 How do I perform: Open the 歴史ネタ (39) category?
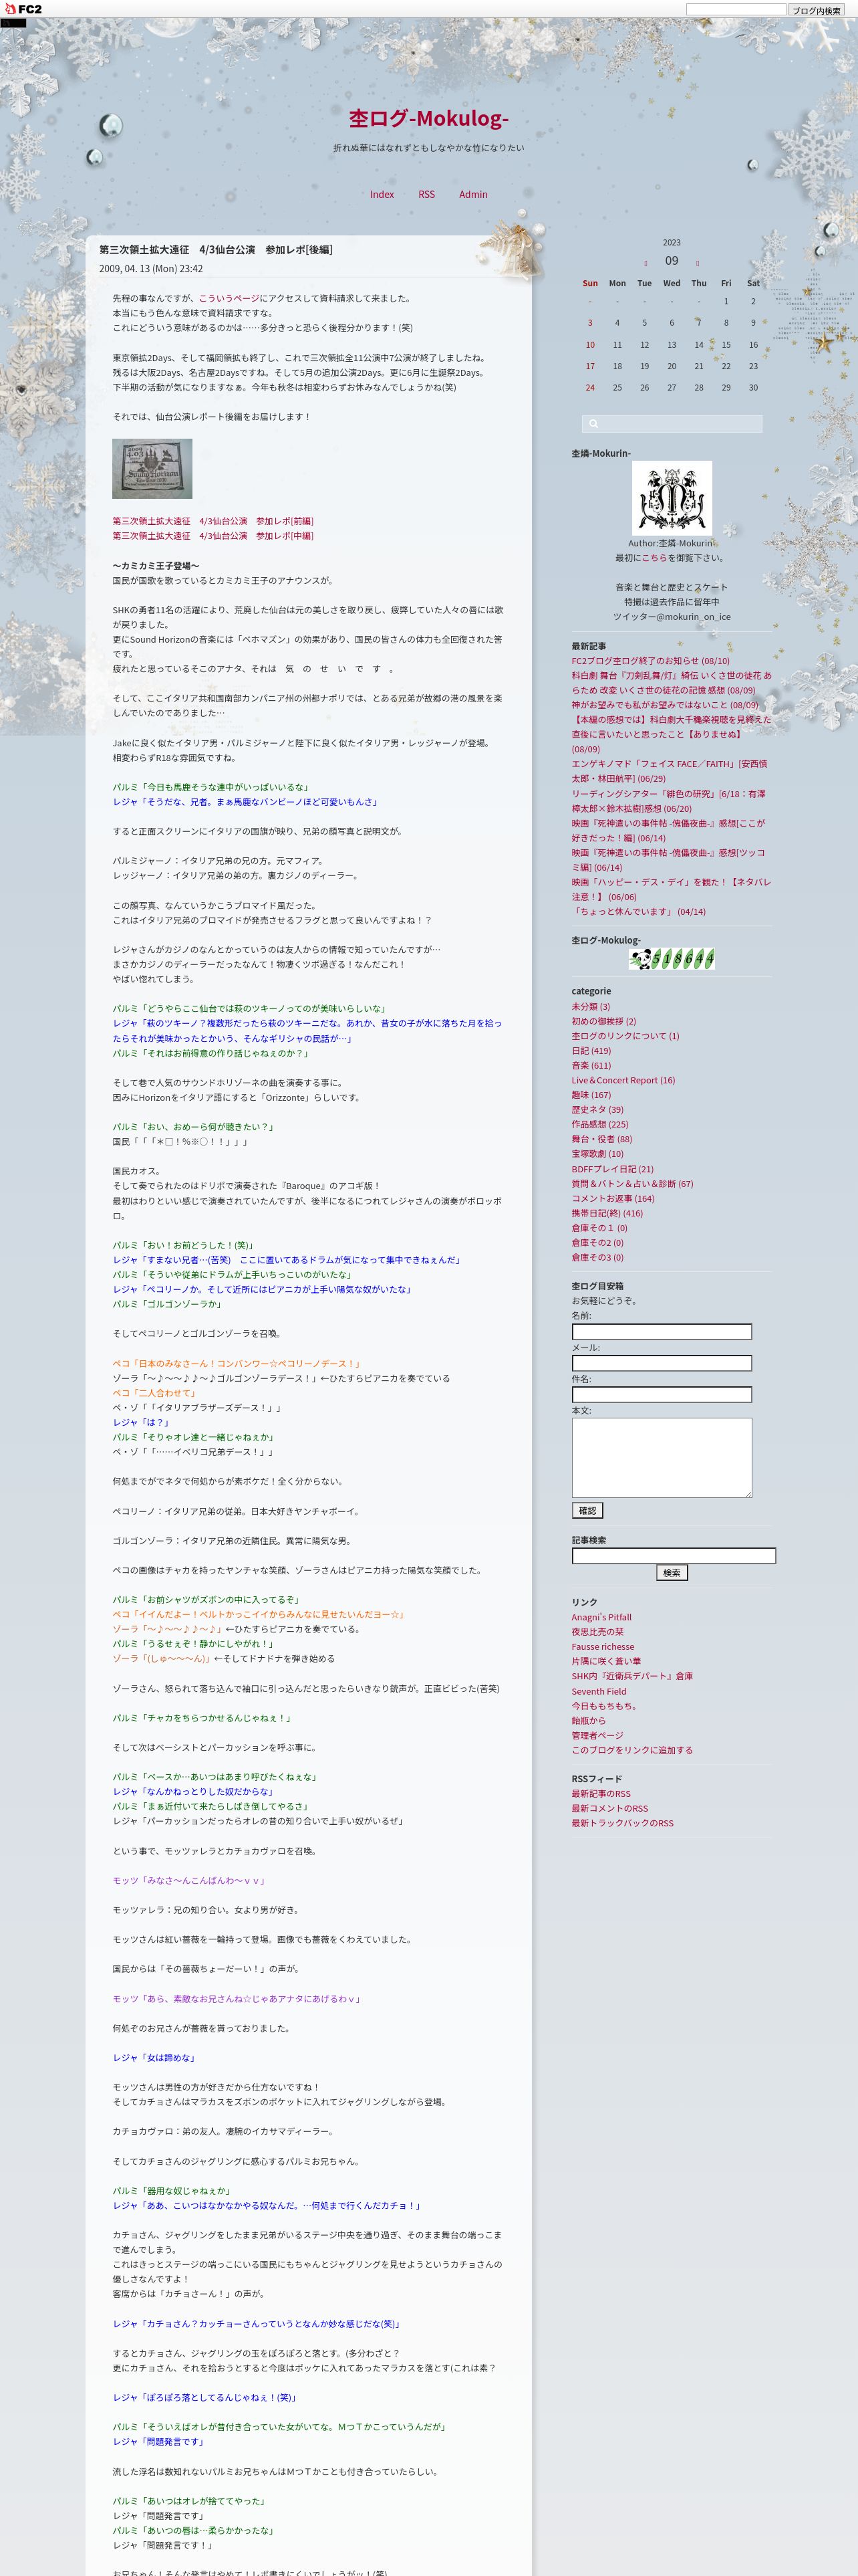[x=597, y=1110]
